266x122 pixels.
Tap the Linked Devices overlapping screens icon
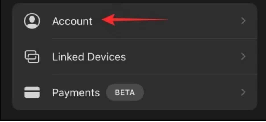[x=32, y=56]
